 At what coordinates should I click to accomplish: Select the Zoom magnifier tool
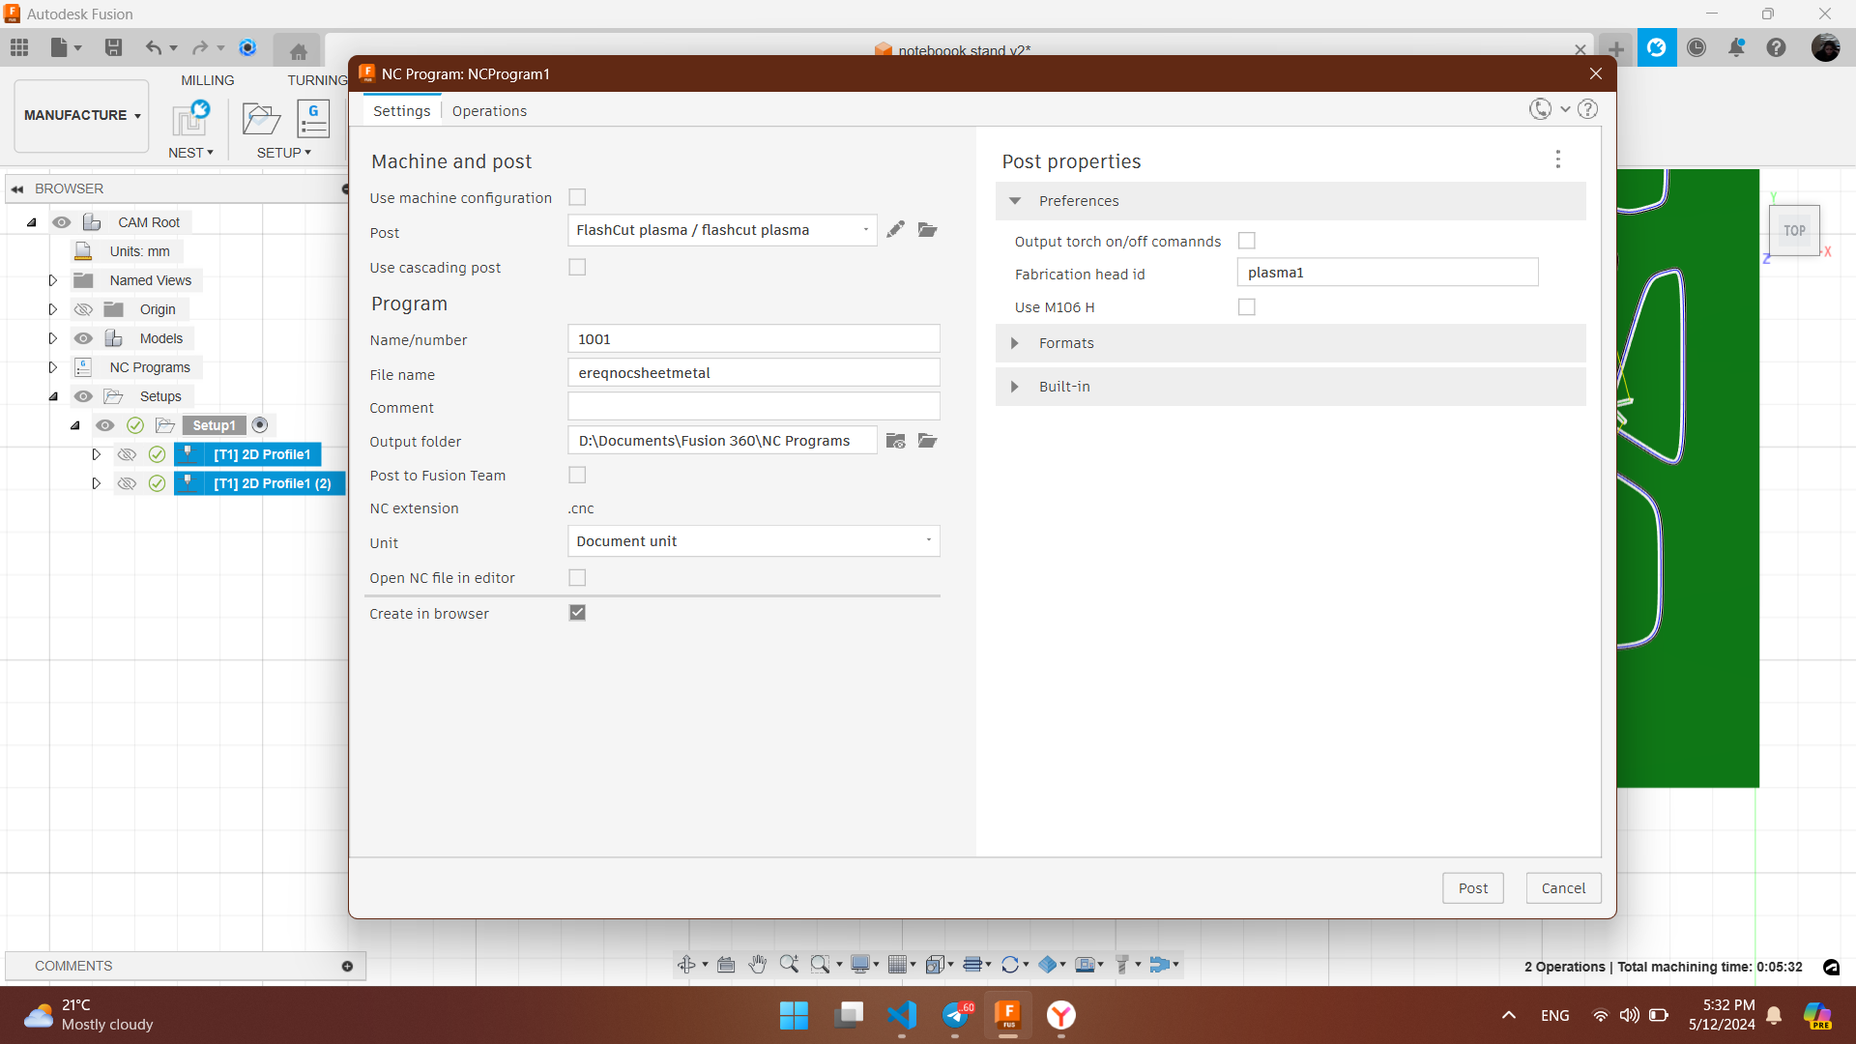tap(789, 965)
